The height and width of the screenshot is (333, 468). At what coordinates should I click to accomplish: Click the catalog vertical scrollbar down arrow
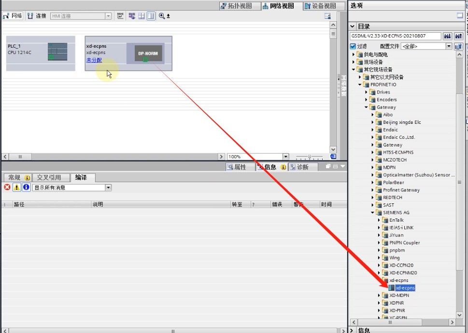tap(460, 315)
